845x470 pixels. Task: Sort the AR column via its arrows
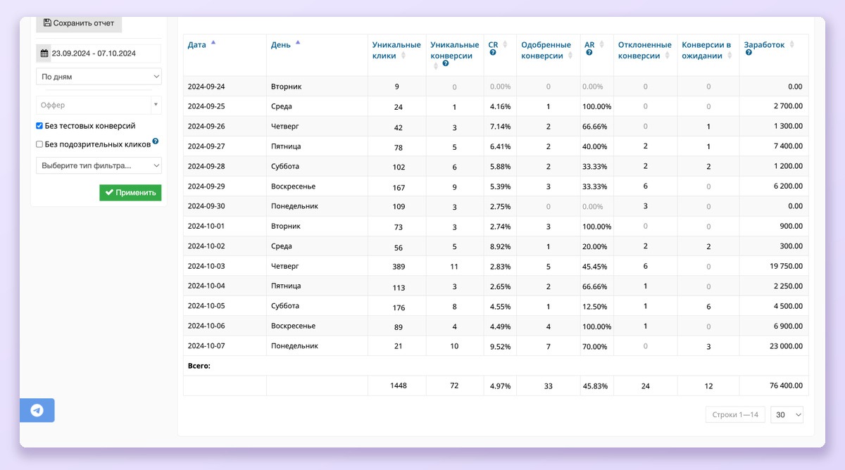(x=601, y=45)
